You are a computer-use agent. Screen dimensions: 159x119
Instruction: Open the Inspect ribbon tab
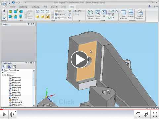pos(54,7)
